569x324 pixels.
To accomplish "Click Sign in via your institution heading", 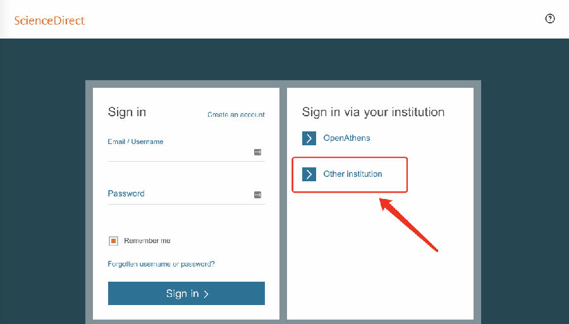I will coord(373,112).
